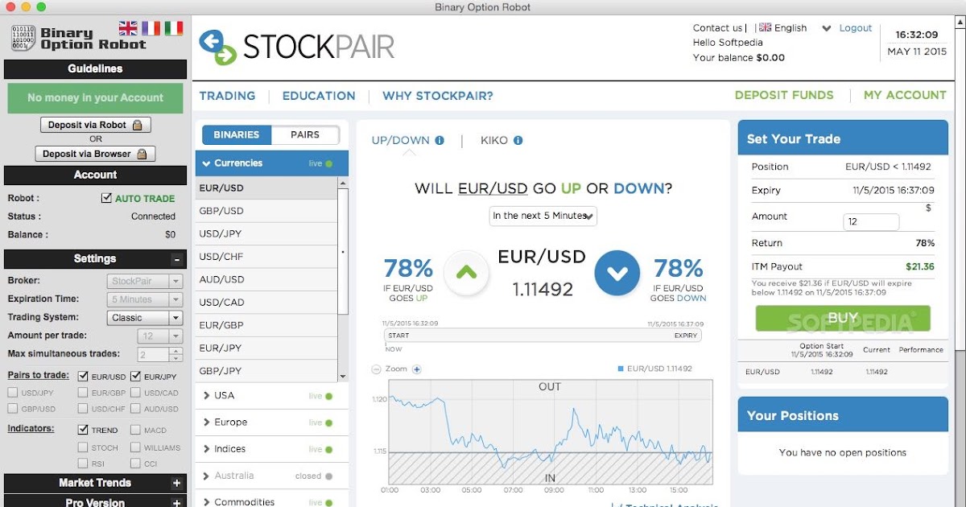
Task: Click the No money in your Account banner
Action: [95, 98]
